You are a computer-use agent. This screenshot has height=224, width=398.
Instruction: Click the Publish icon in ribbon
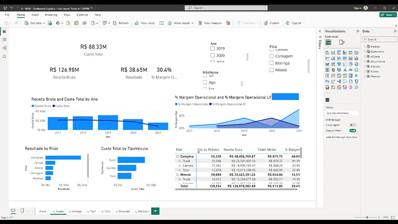(x=266, y=23)
